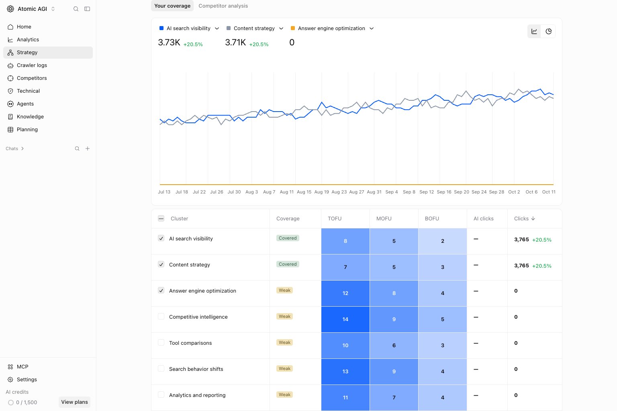Uncheck Answer engine optimization row checkbox
Image resolution: width=617 pixels, height=411 pixels.
pyautogui.click(x=161, y=290)
